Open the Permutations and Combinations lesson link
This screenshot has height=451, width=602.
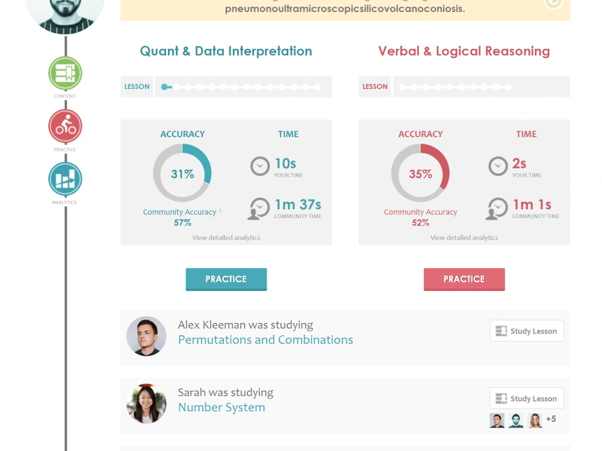265,340
